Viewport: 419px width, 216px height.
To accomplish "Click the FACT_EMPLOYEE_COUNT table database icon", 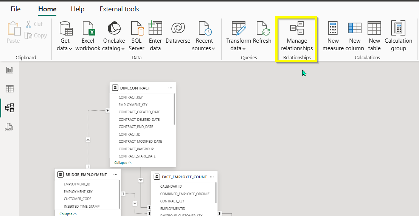I will coord(157,177).
